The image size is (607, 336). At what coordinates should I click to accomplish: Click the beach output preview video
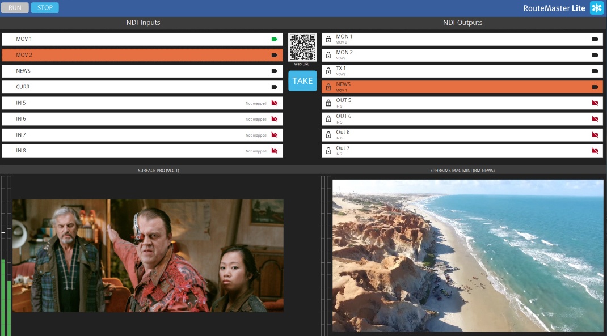coord(467,256)
